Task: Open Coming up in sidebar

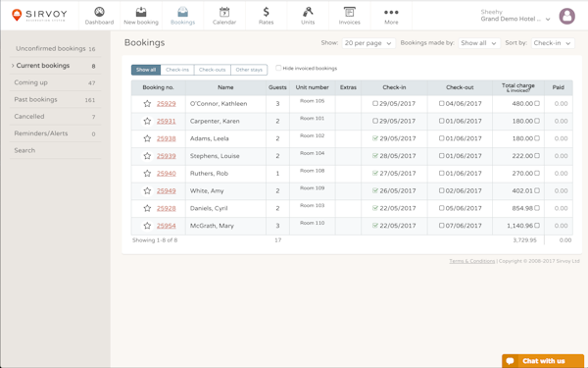Action: 55,82
